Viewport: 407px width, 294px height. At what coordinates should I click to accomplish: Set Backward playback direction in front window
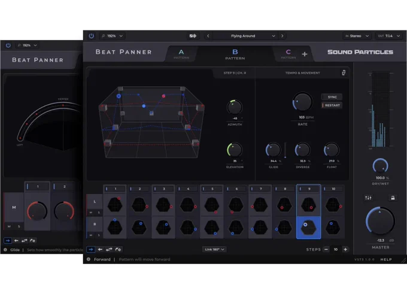100,249
